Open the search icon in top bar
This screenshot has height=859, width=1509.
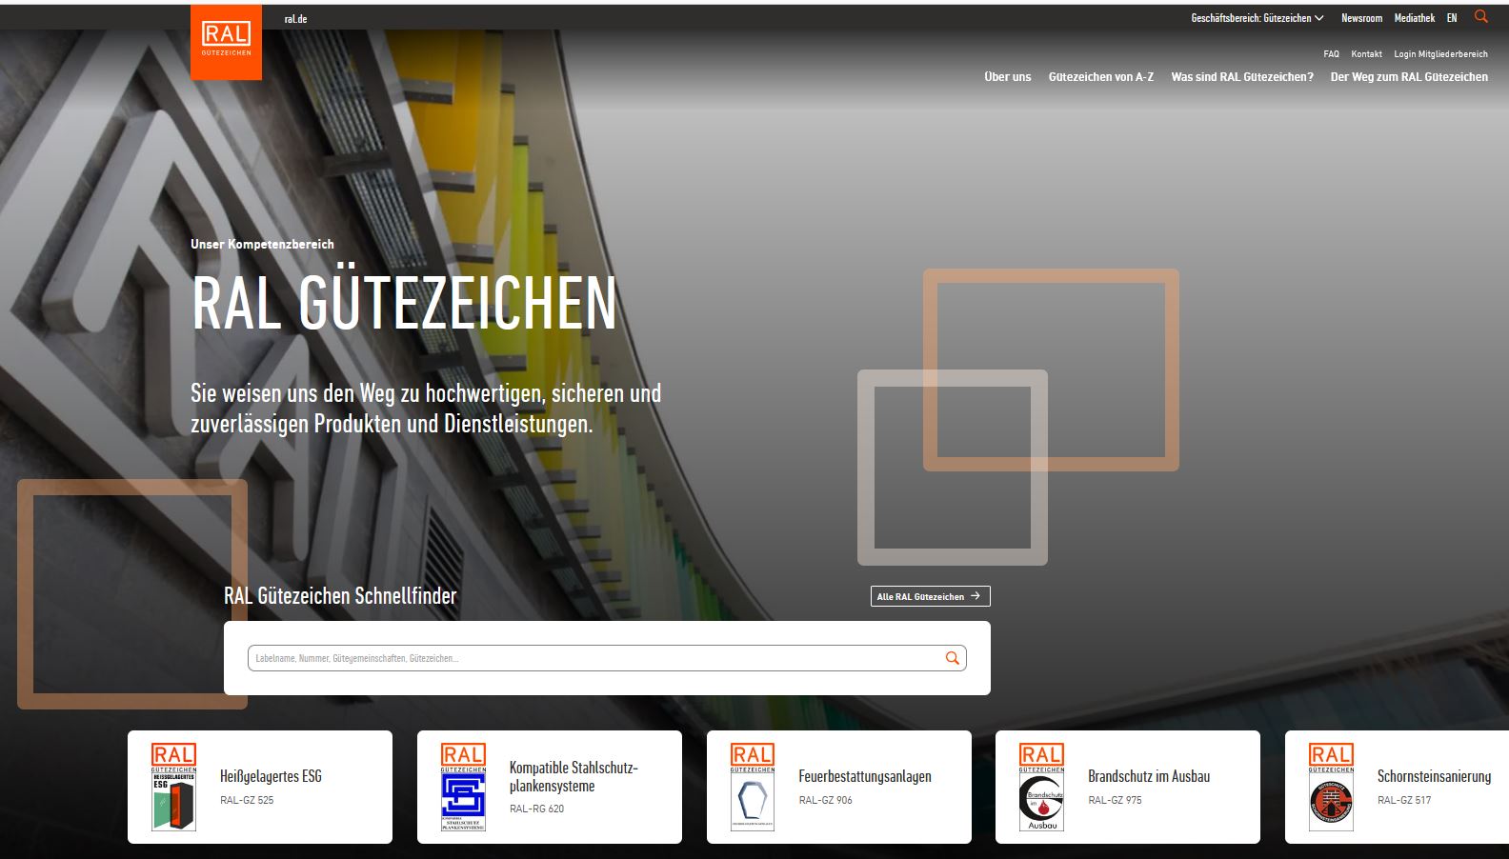point(1480,17)
